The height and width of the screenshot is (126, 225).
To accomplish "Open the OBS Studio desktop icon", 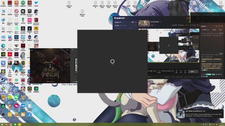I will (x=3, y=115).
